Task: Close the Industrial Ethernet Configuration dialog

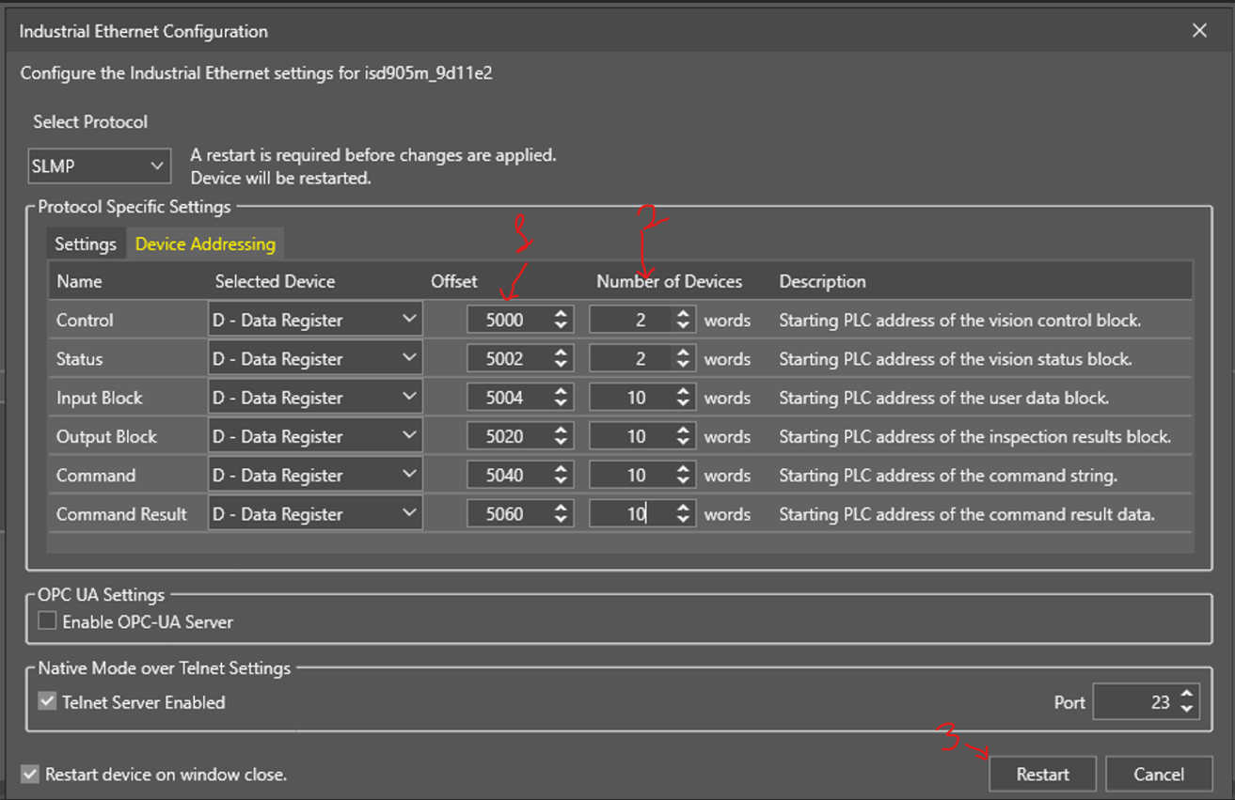Action: click(1199, 31)
